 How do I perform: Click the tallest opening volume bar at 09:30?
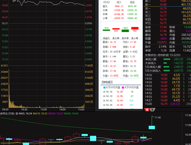click(x=9, y=89)
